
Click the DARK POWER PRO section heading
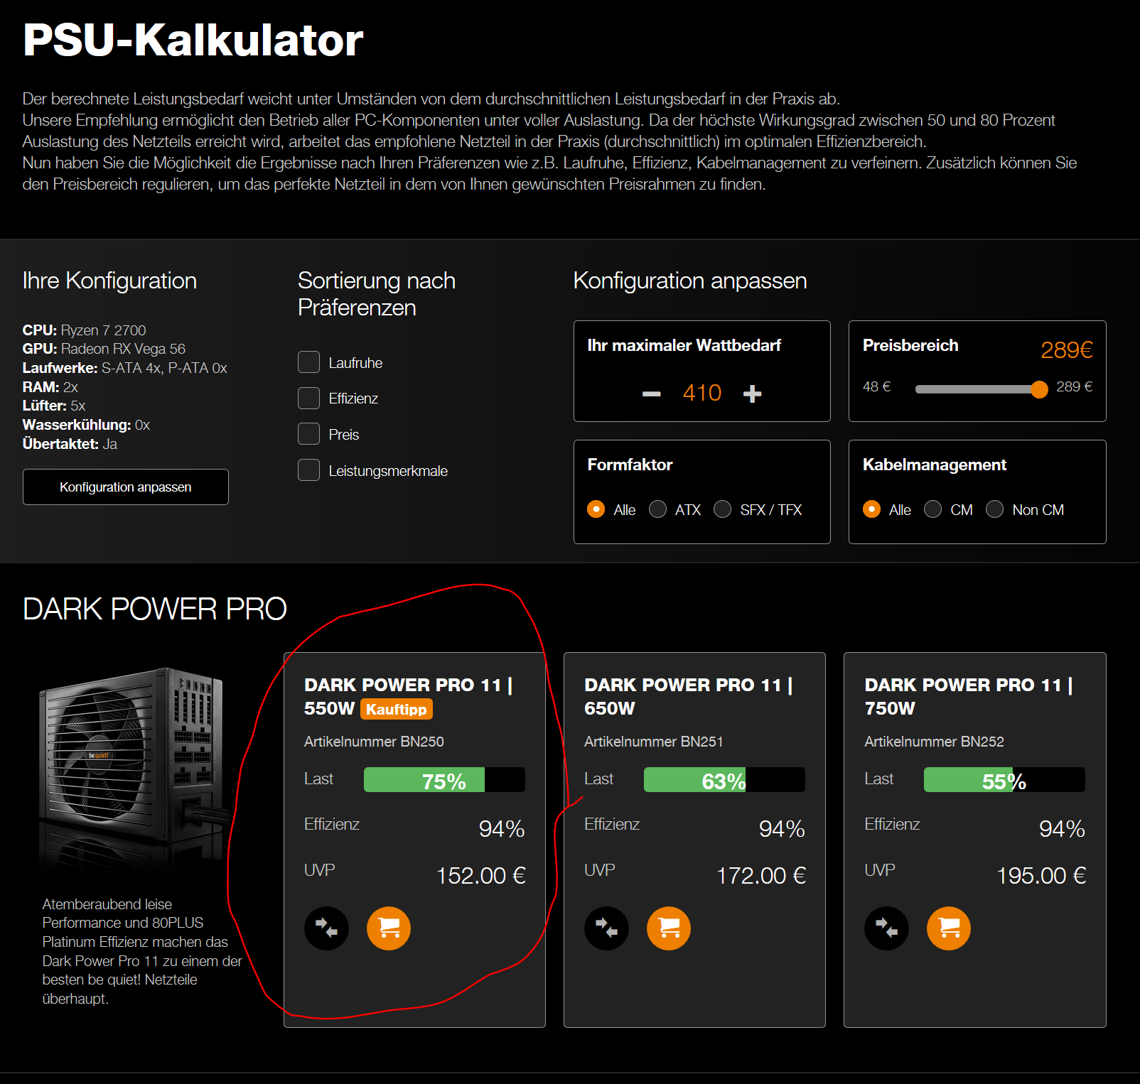155,609
